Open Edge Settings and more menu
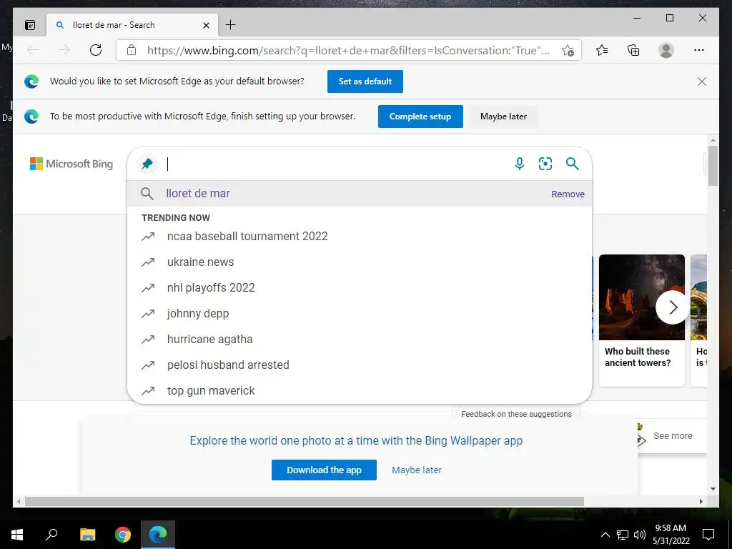Viewport: 732px width, 549px height. [699, 50]
